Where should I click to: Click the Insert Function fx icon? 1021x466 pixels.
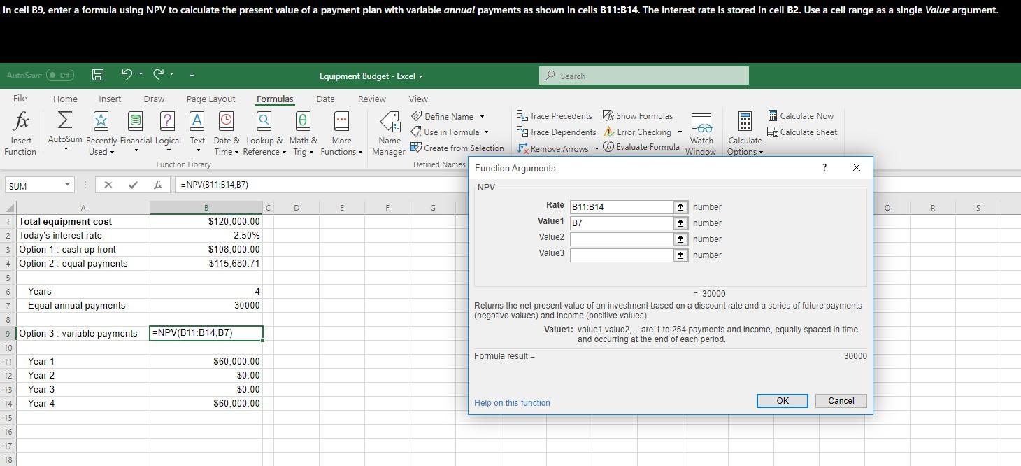pyautogui.click(x=20, y=122)
